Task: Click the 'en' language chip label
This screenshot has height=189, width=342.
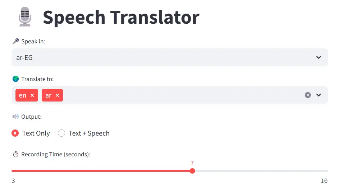Action: [x=23, y=95]
